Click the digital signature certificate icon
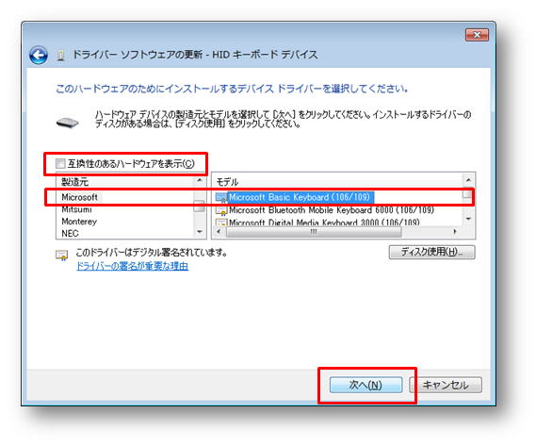 click(62, 256)
